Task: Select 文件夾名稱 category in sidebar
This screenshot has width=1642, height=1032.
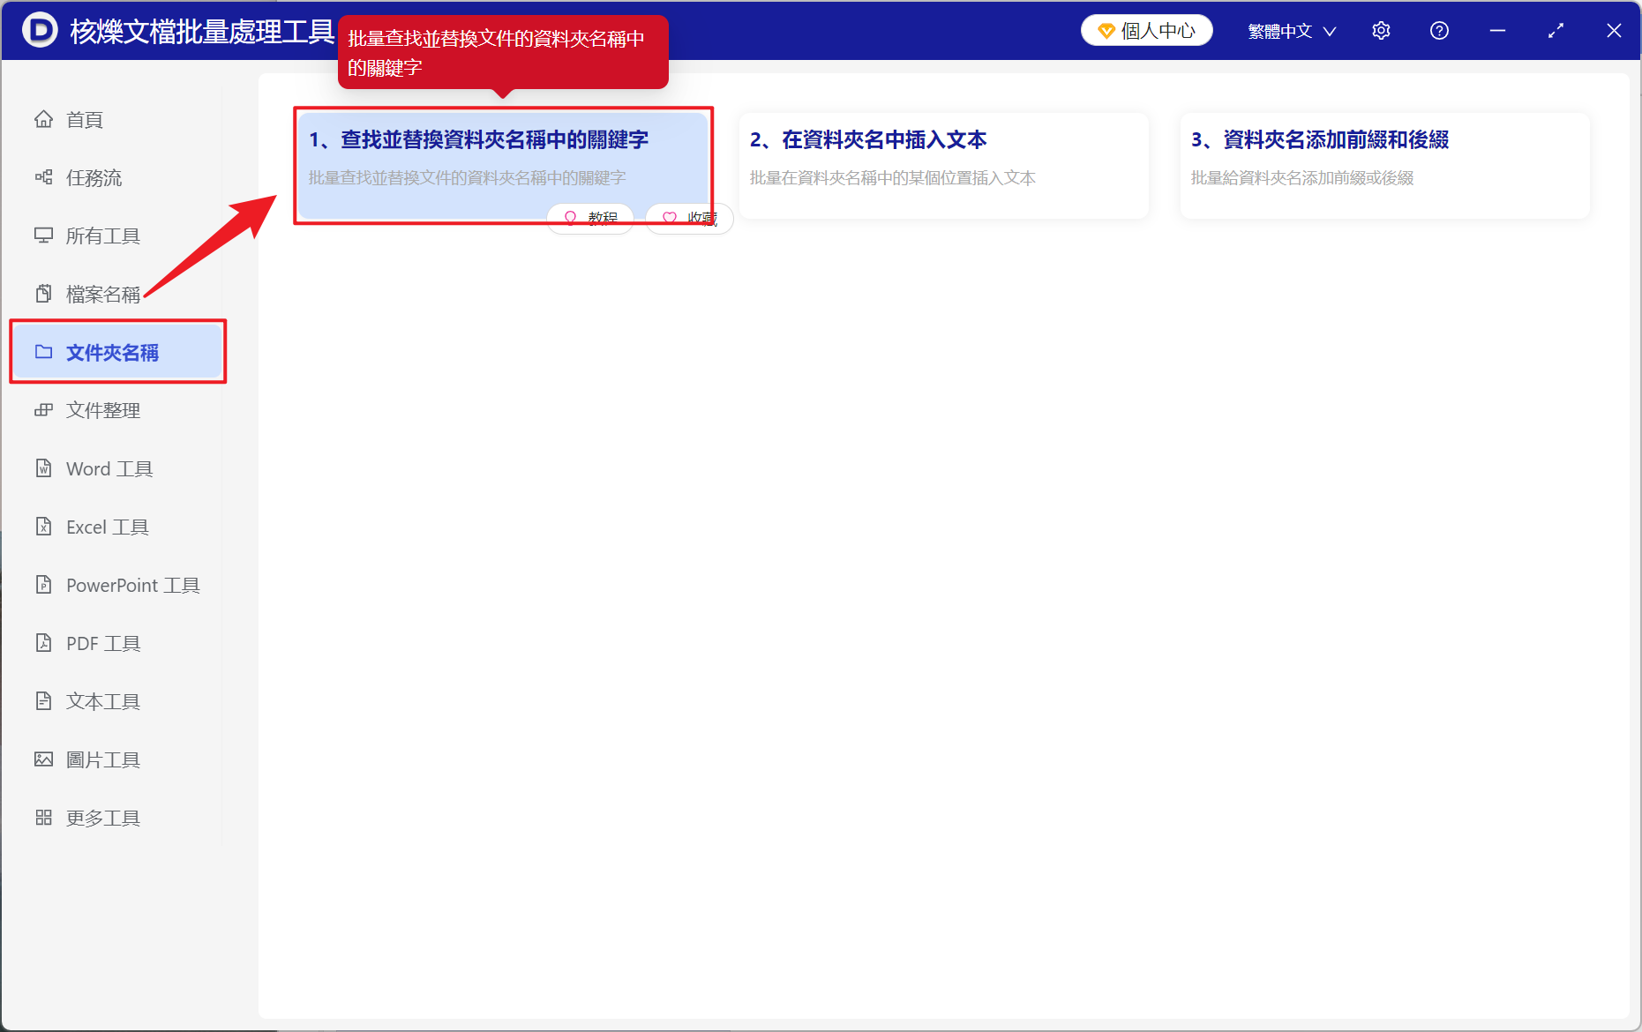Action: pyautogui.click(x=117, y=352)
